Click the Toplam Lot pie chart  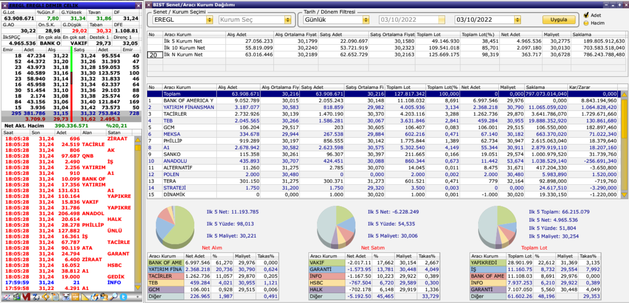(497, 228)
